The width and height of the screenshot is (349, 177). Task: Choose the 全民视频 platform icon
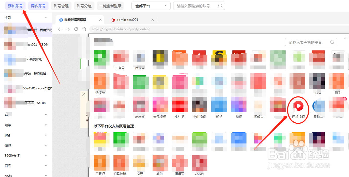coord(160,104)
